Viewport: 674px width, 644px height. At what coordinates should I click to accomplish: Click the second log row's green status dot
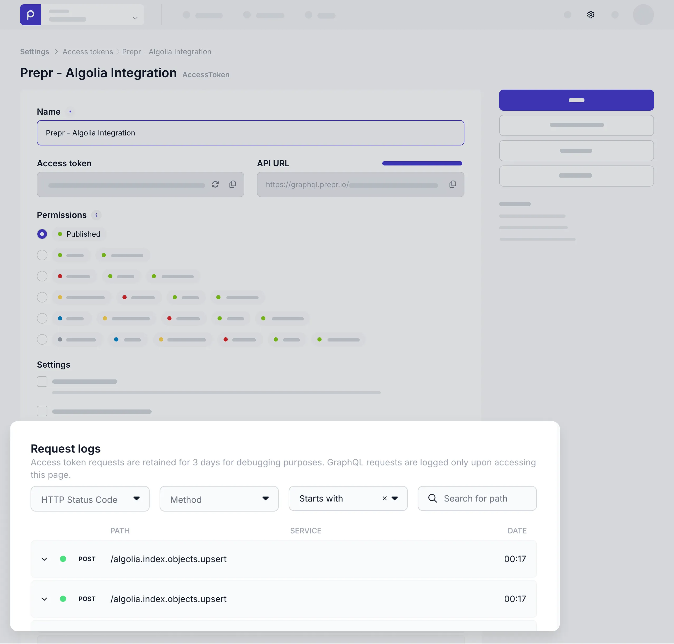[63, 599]
